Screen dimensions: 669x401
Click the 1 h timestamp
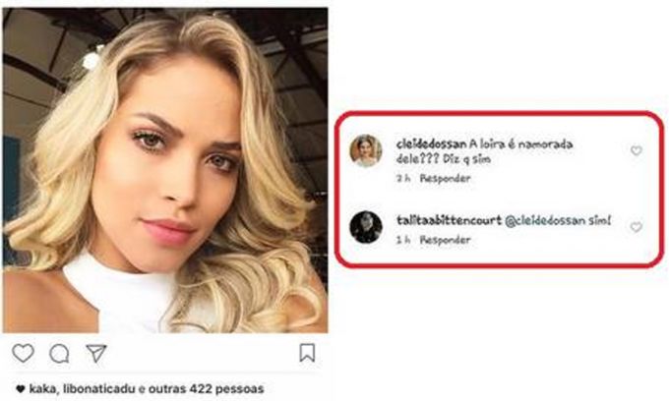(403, 240)
